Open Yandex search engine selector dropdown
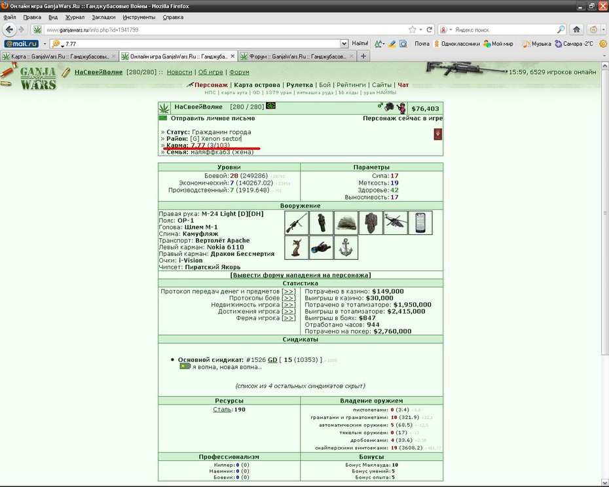609x487 pixels. click(451, 29)
